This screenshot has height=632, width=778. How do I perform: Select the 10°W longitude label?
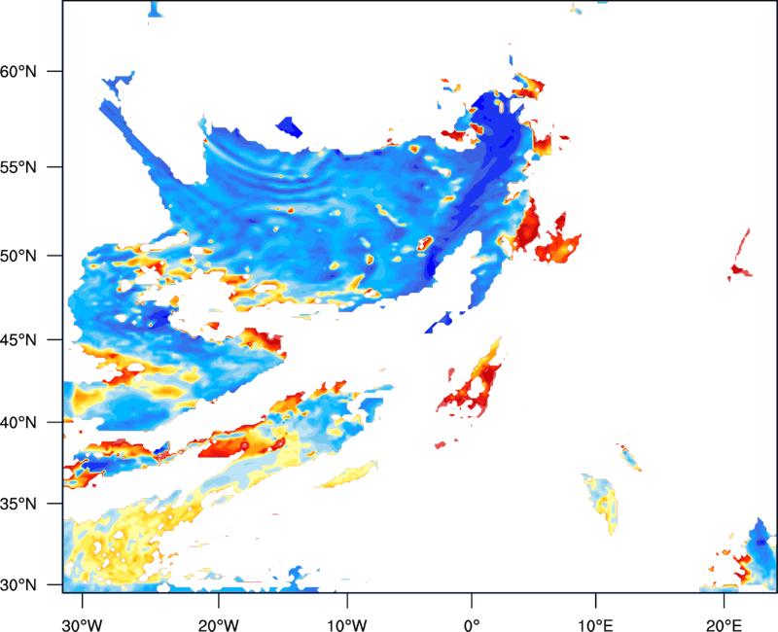(347, 625)
